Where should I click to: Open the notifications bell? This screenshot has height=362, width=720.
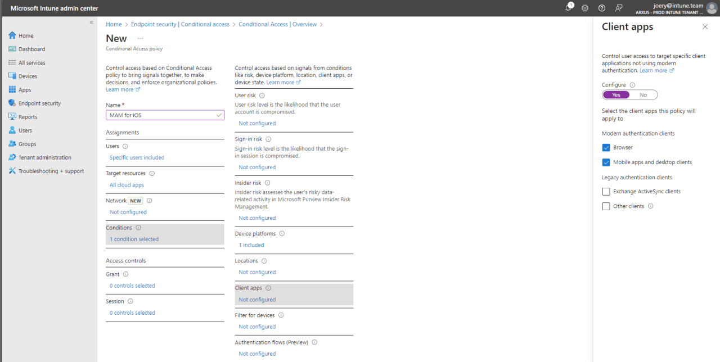coord(568,8)
